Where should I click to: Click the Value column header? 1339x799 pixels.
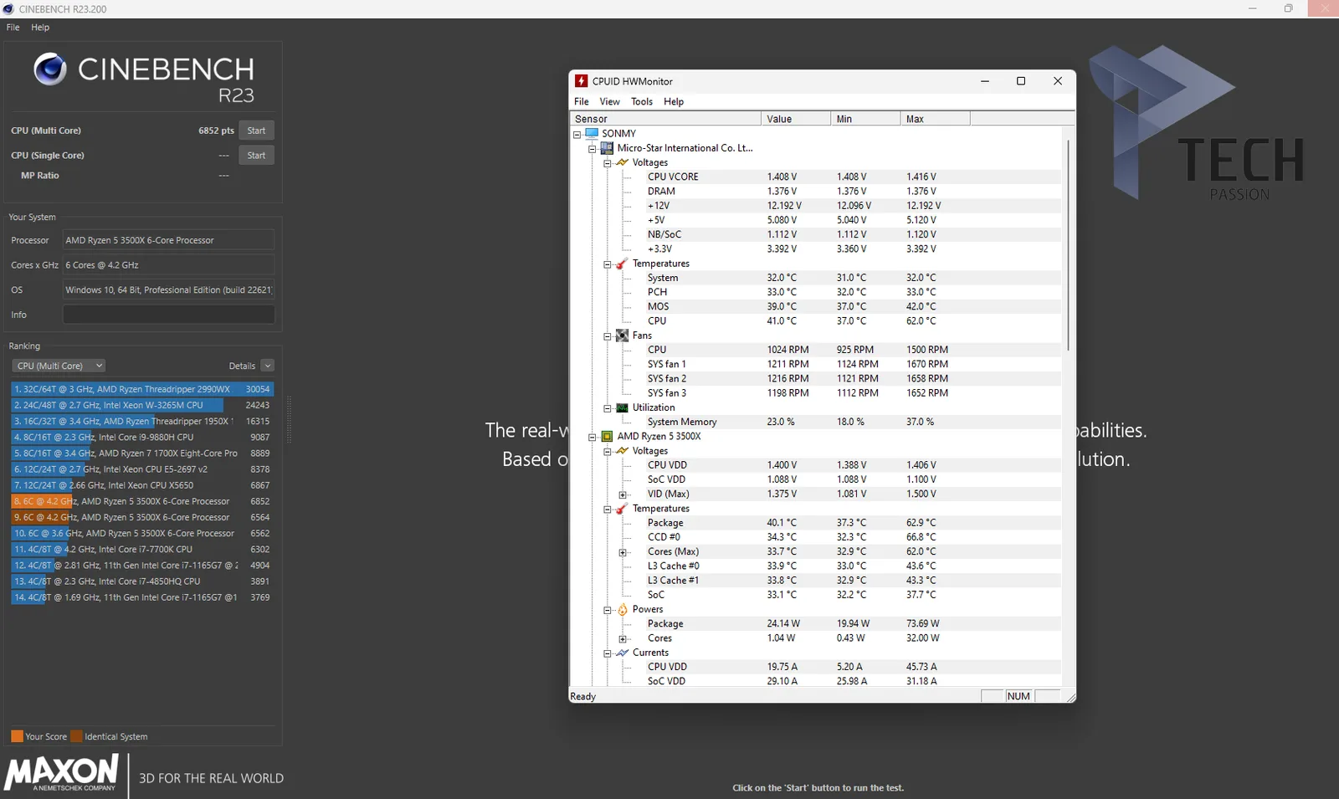(x=796, y=119)
